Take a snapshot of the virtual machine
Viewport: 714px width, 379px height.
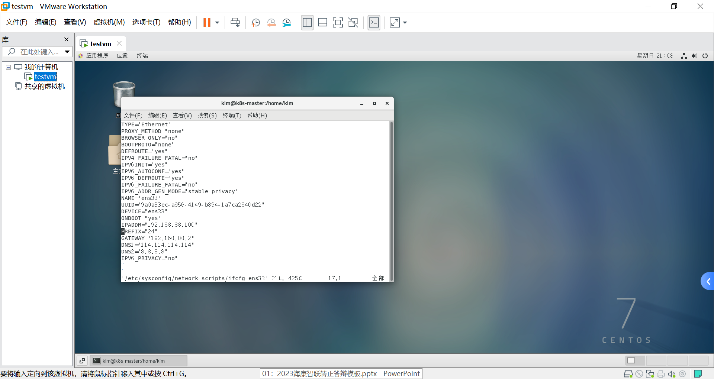255,23
